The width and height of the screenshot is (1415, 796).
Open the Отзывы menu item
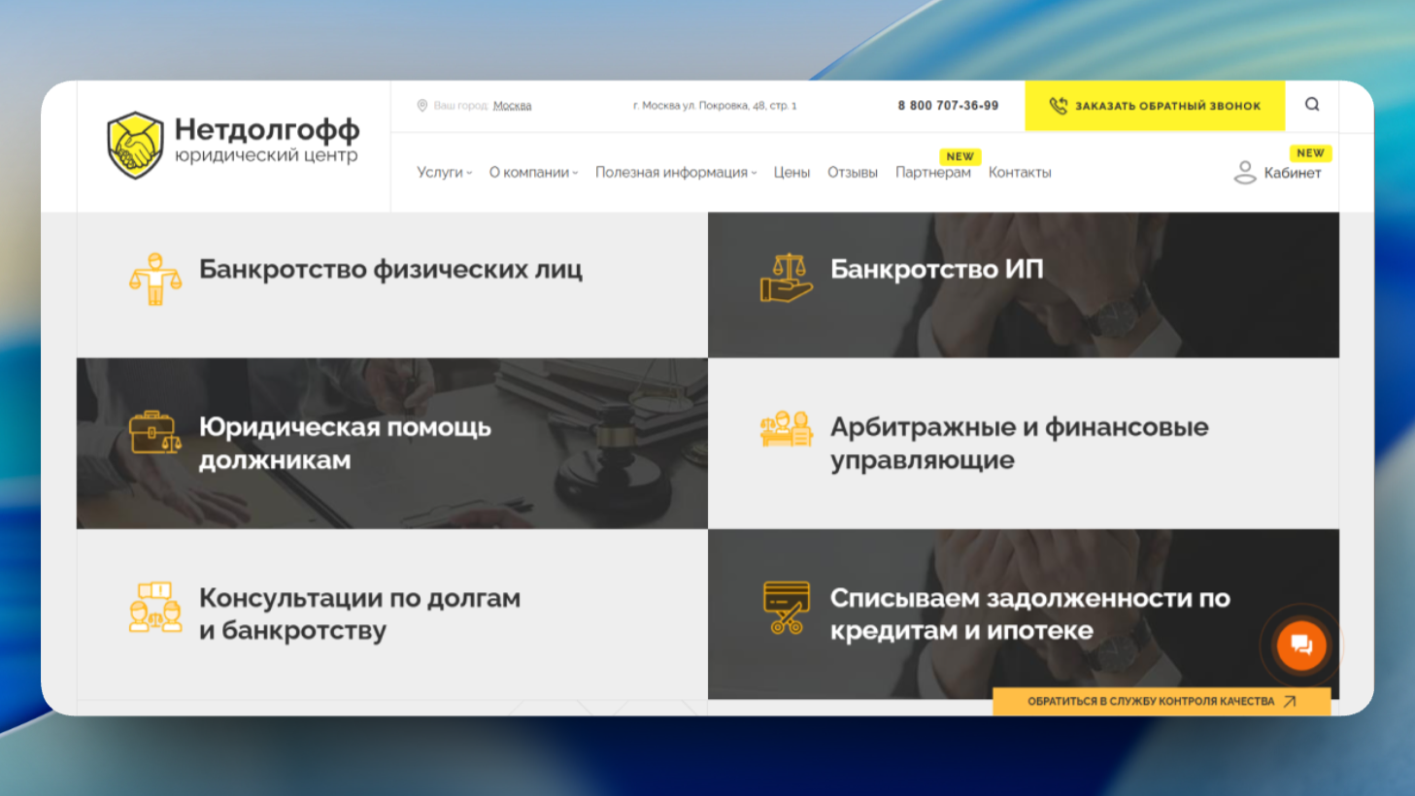[x=853, y=173]
